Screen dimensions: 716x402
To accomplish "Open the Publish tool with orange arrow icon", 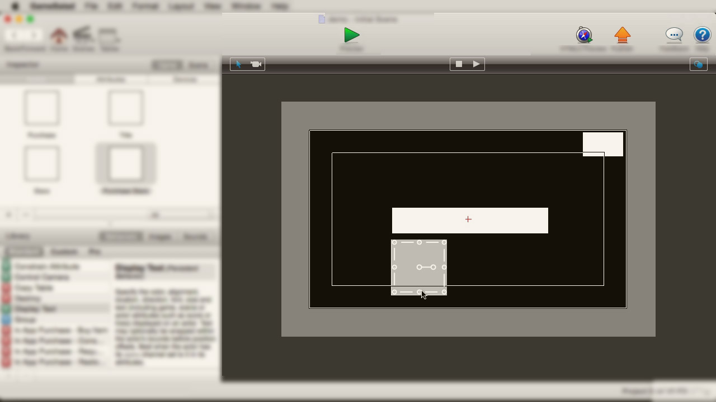I will point(623,35).
